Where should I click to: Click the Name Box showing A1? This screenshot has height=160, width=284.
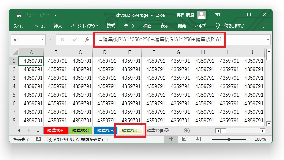coord(25,40)
